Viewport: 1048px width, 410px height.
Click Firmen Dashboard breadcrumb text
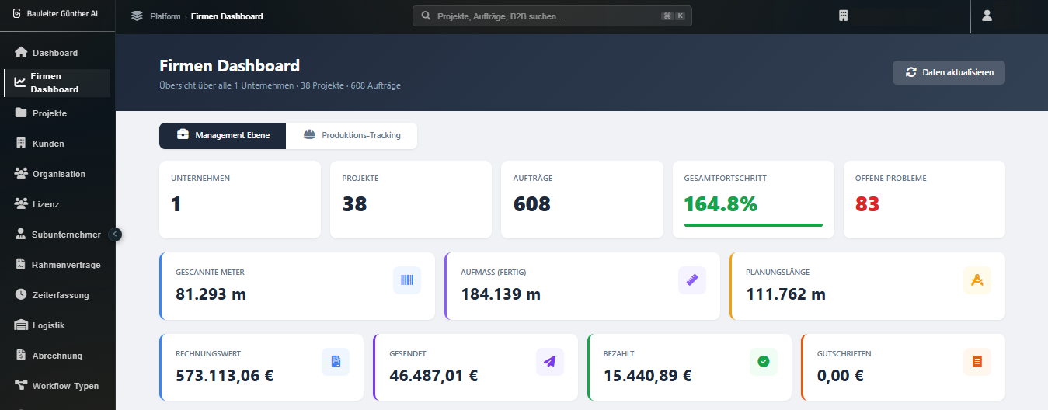pos(227,16)
